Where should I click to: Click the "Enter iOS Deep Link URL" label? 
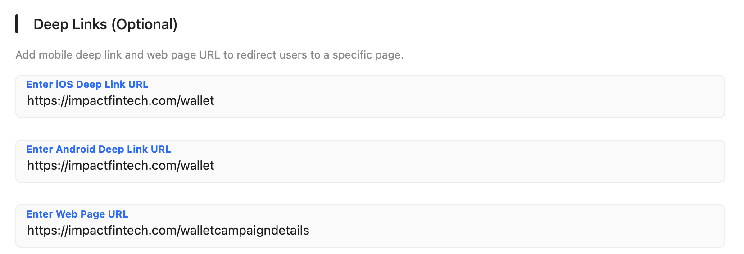[x=87, y=85]
